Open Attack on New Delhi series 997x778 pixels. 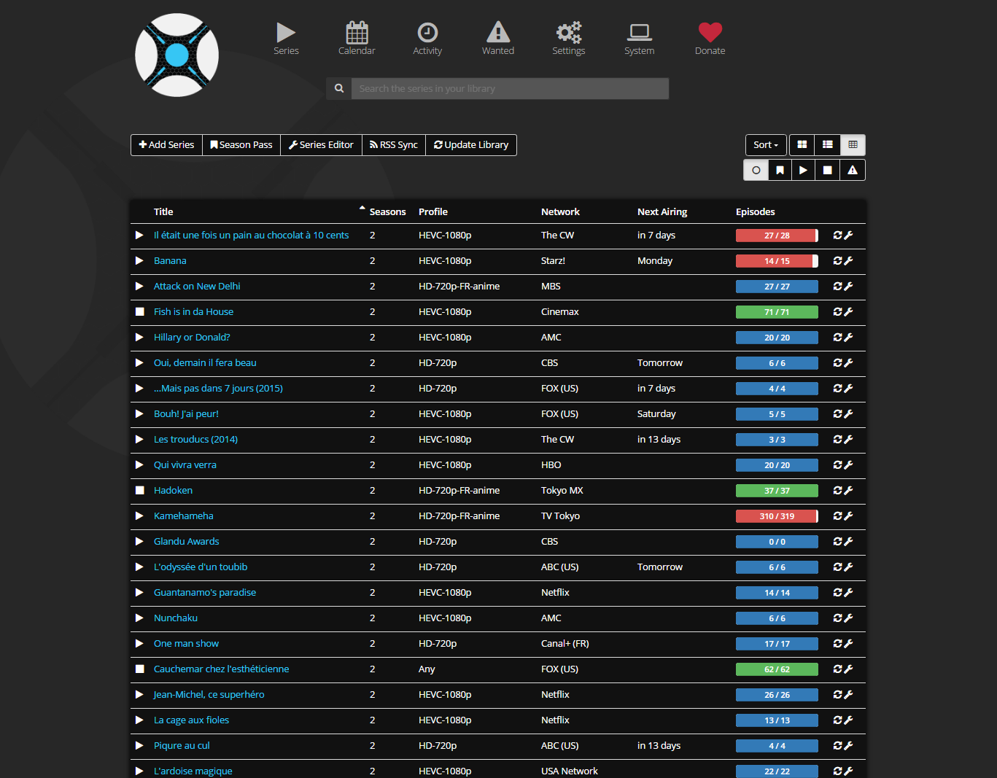click(x=197, y=287)
